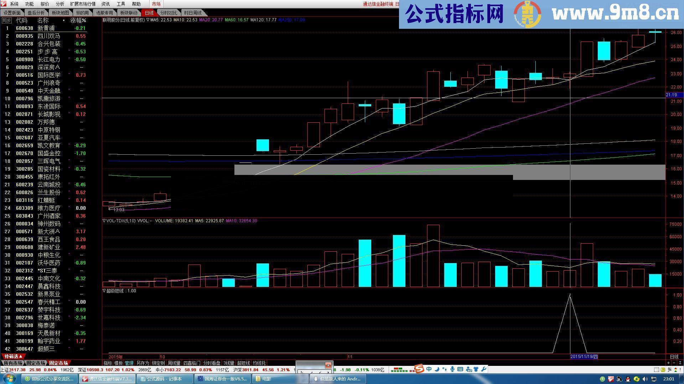Click the microphone voice input icon
The image size is (684, 384).
pos(453,369)
